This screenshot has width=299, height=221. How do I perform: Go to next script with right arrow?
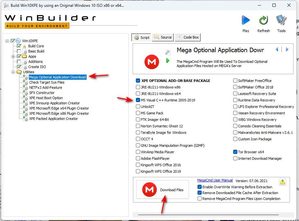click(x=287, y=50)
